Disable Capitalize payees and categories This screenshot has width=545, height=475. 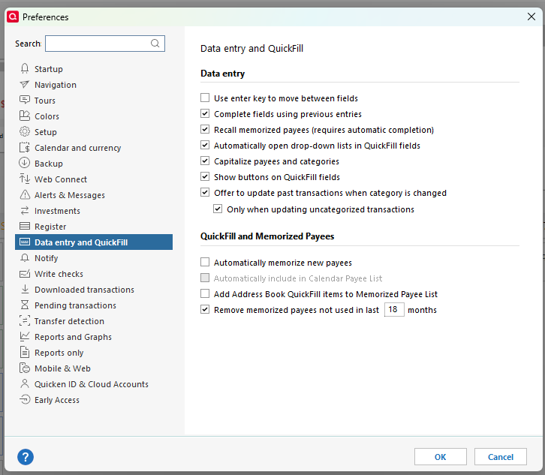pos(205,161)
